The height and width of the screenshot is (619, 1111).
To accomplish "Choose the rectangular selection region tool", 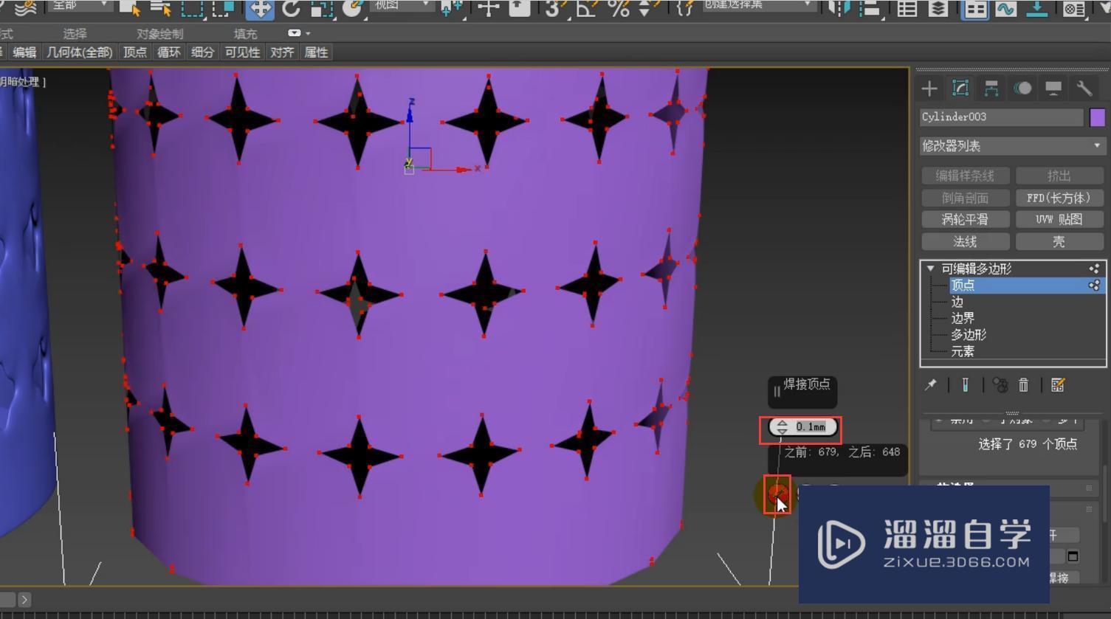I will pos(192,8).
